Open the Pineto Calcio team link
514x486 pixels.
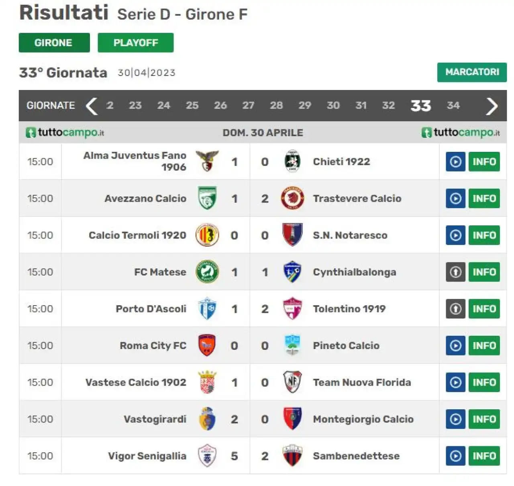tap(346, 345)
